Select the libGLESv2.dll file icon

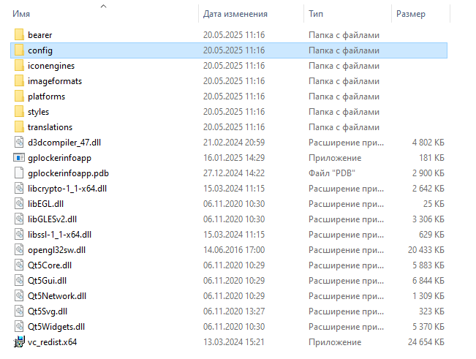pos(19,219)
